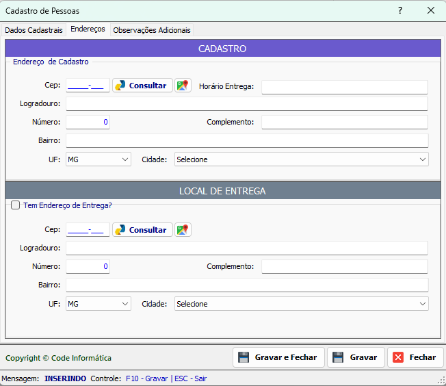Click the window resize grip in the status bar
Viewport: 446px width, 386px height.
coord(441,381)
